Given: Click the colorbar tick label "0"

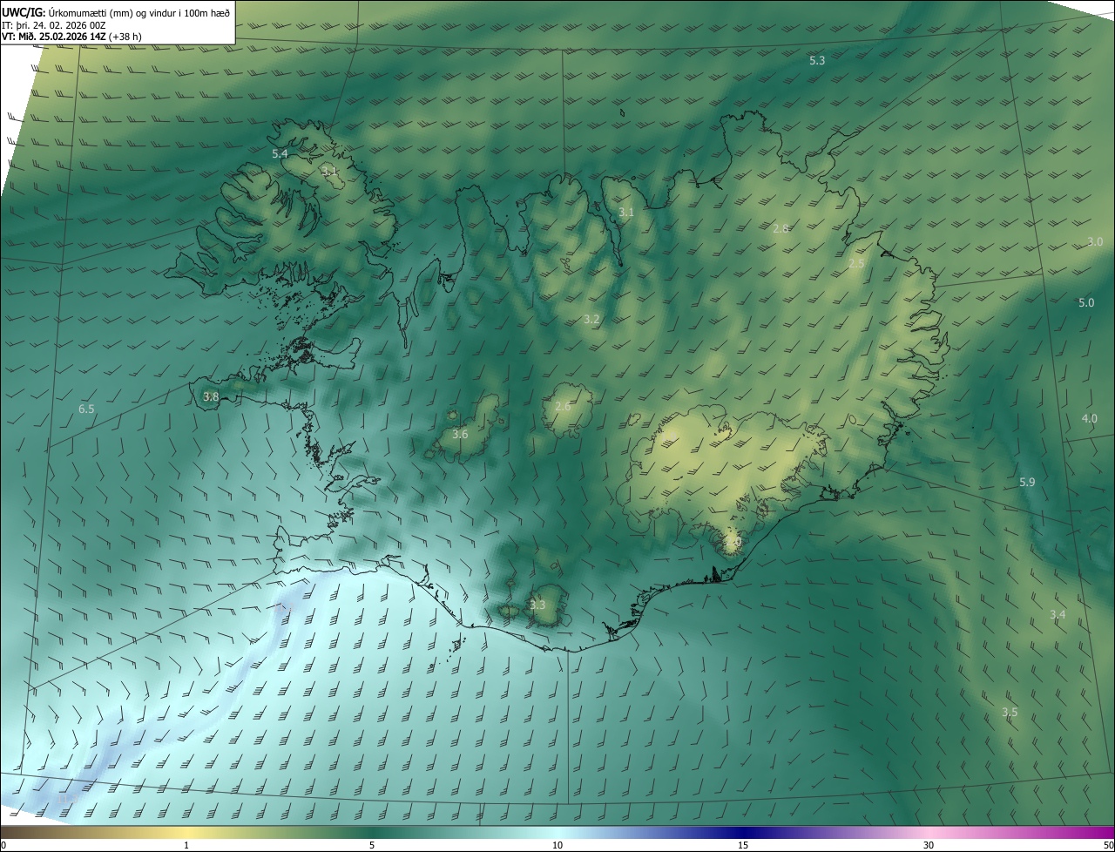Looking at the screenshot, I should coord(3,845).
